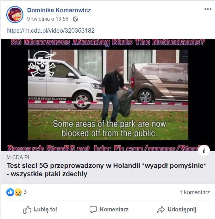Click the M.CDA.PL source domain label
Image resolution: width=215 pixels, height=219 pixels.
(x=18, y=158)
